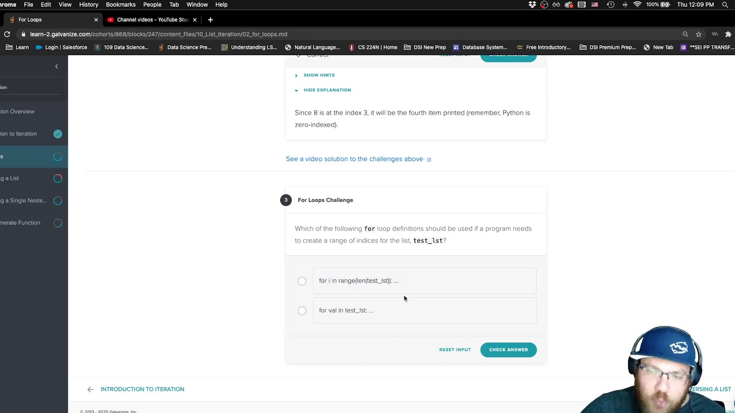Viewport: 735px width, 413px height.
Task: Open the video solution link
Action: pos(354,159)
